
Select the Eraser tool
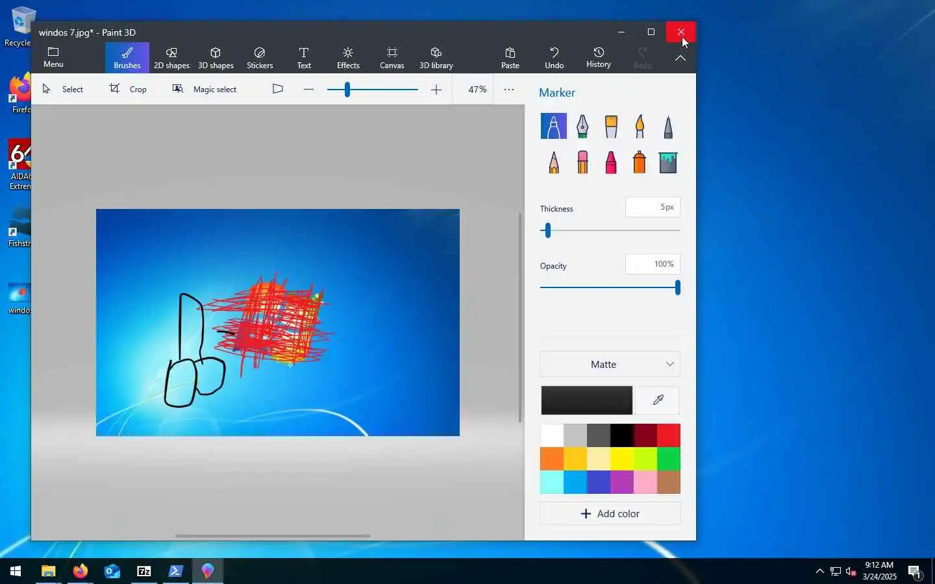click(582, 162)
